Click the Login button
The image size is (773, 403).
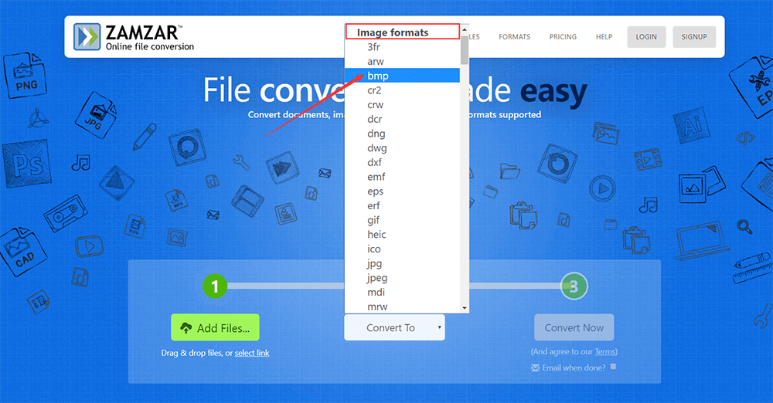(x=646, y=37)
